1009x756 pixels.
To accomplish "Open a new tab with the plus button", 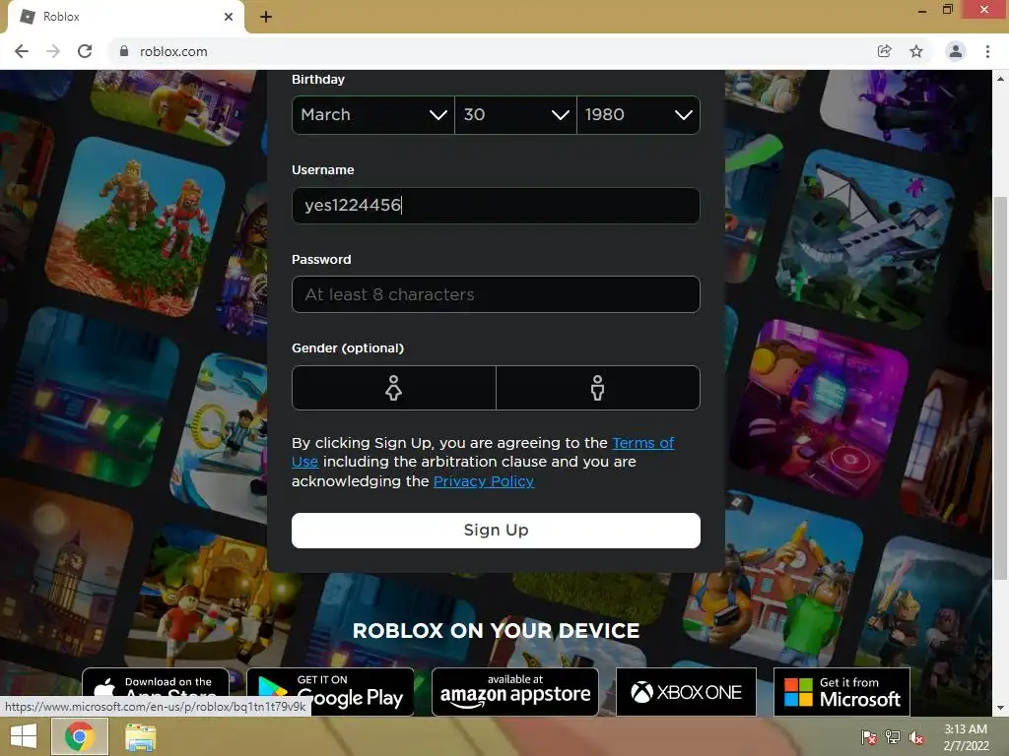I will coord(266,17).
